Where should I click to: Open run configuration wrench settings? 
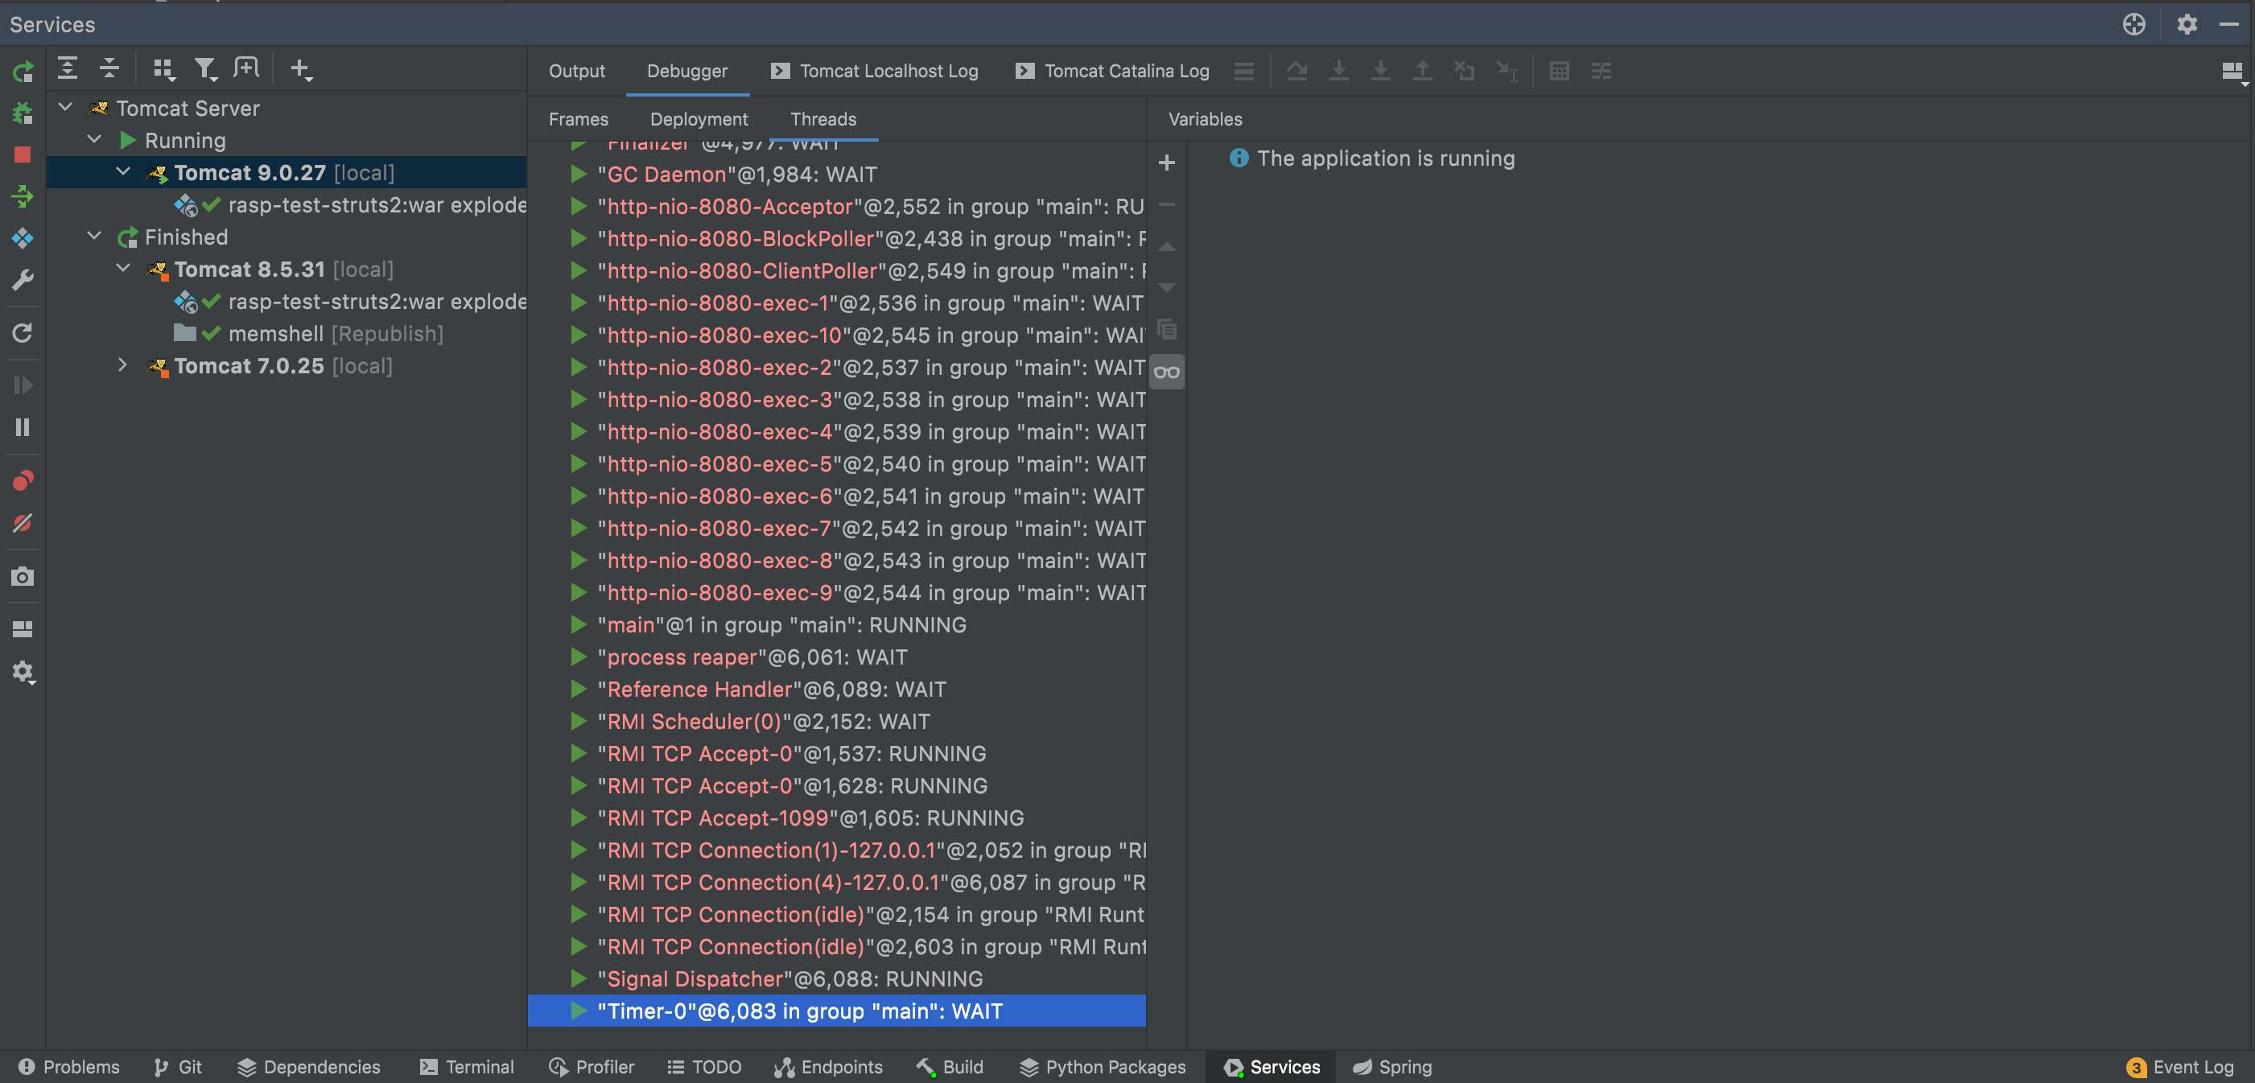click(23, 280)
